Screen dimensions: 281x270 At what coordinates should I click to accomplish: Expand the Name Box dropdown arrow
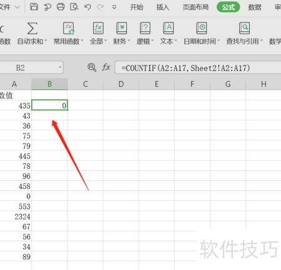[x=60, y=67]
